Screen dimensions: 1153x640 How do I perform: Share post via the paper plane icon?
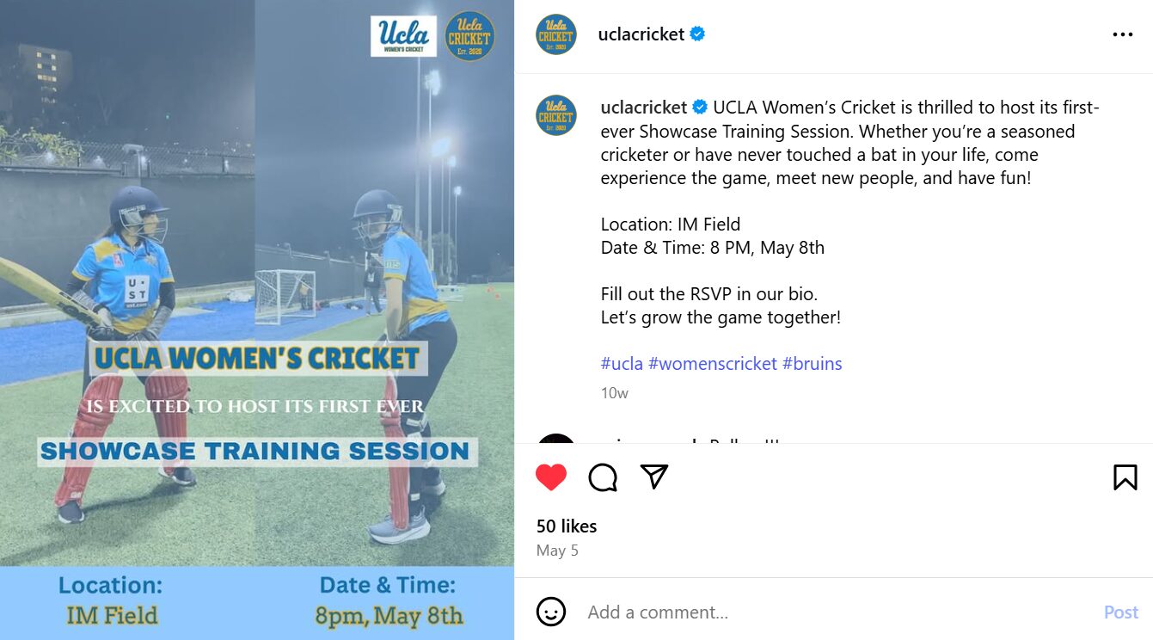(654, 477)
